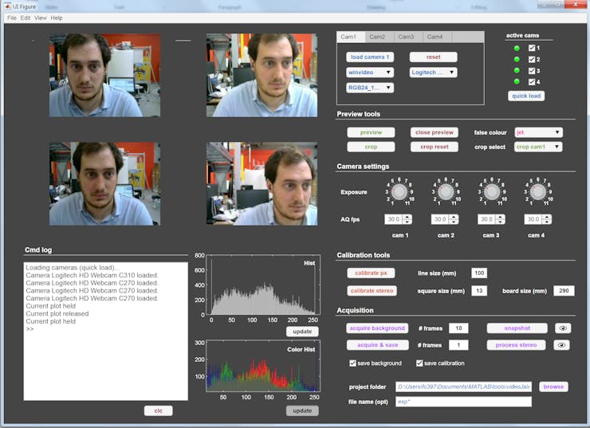The width and height of the screenshot is (590, 428).
Task: Click the top-left camera preview image
Action: pos(104,75)
